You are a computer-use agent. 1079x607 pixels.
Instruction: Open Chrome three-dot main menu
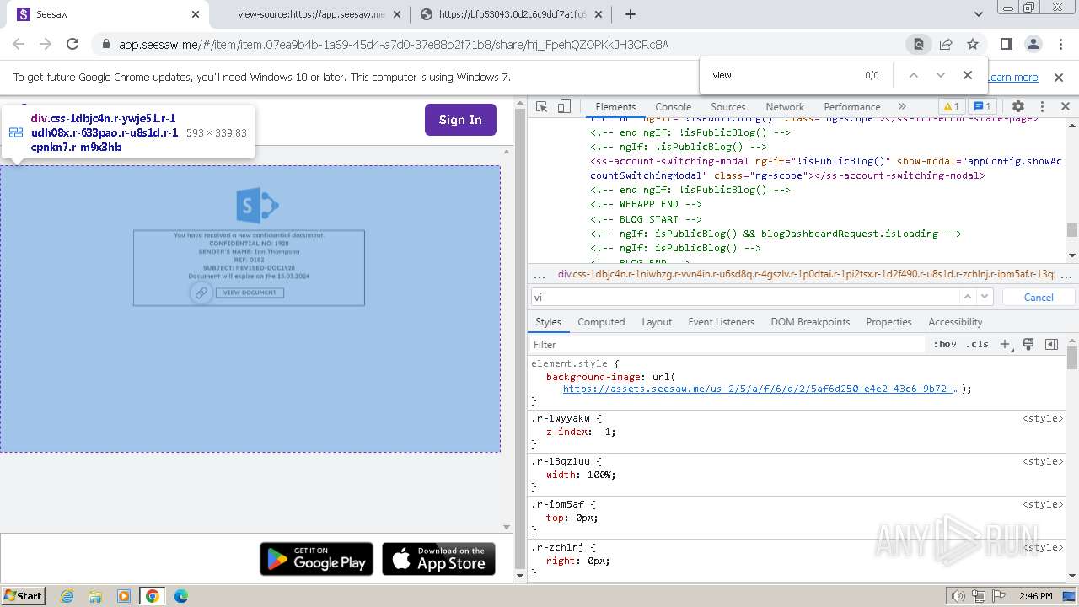tap(1060, 45)
